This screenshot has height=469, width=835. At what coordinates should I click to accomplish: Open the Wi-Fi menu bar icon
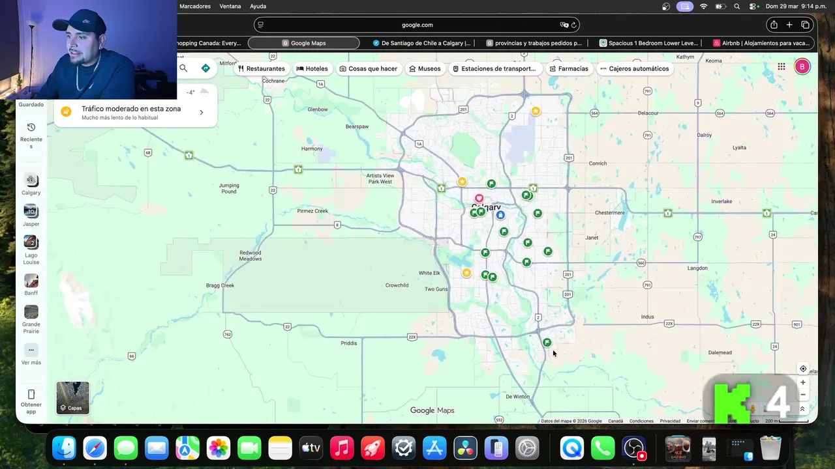pyautogui.click(x=703, y=6)
